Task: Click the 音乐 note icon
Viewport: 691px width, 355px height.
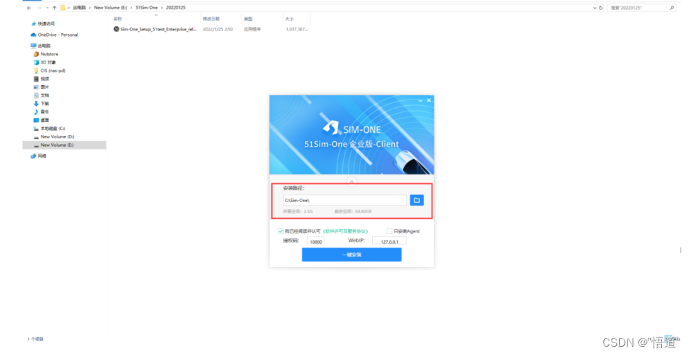Action: [x=36, y=112]
